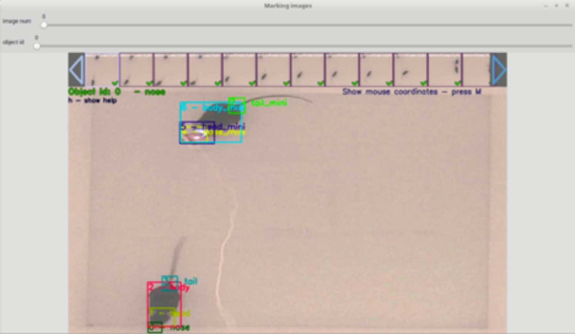Click the dark green nose box
Screen dimensions: 575x334
click(155, 328)
